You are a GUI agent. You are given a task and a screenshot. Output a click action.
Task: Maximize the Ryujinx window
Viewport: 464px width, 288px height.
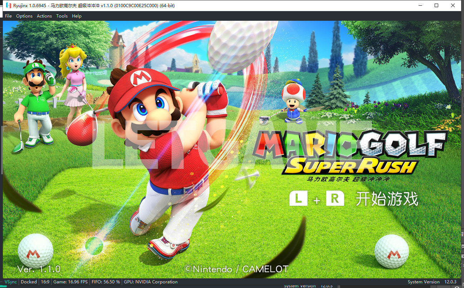pyautogui.click(x=436, y=5)
